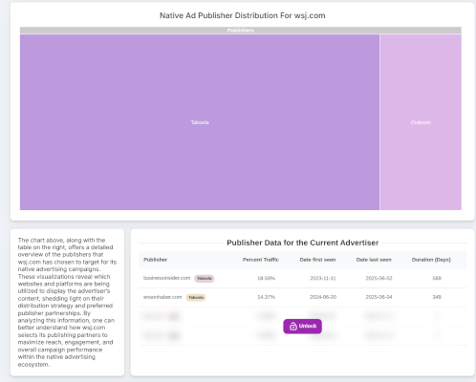The image size is (476, 382).
Task: Open the businessinsider.com publisher entry
Action: click(x=166, y=278)
